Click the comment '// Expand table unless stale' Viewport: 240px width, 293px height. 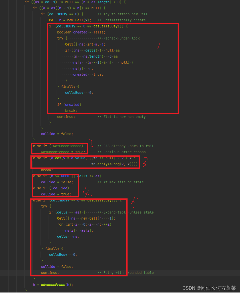click(x=126, y=213)
